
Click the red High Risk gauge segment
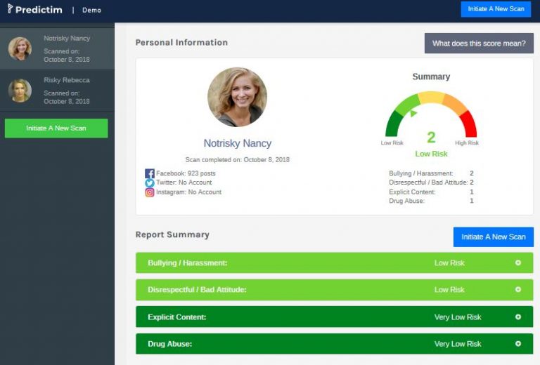(470, 124)
